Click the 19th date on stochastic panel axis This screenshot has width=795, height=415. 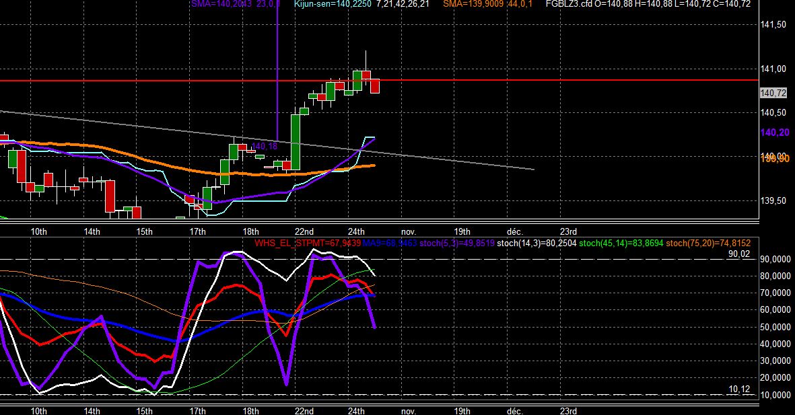coord(462,411)
